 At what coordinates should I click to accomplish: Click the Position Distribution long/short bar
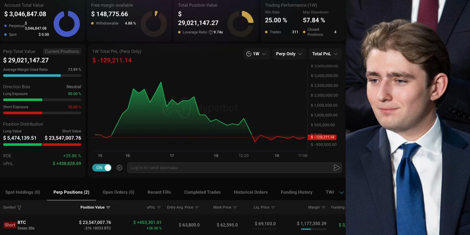[x=42, y=145]
